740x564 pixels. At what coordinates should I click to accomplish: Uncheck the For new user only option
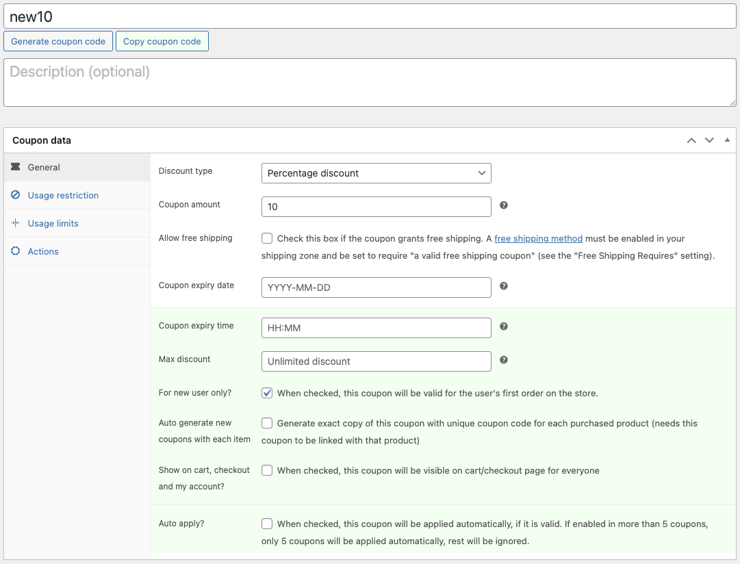267,393
